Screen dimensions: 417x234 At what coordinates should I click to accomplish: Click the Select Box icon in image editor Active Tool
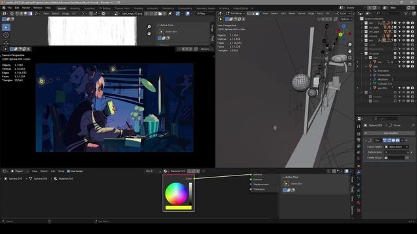pyautogui.click(x=161, y=32)
